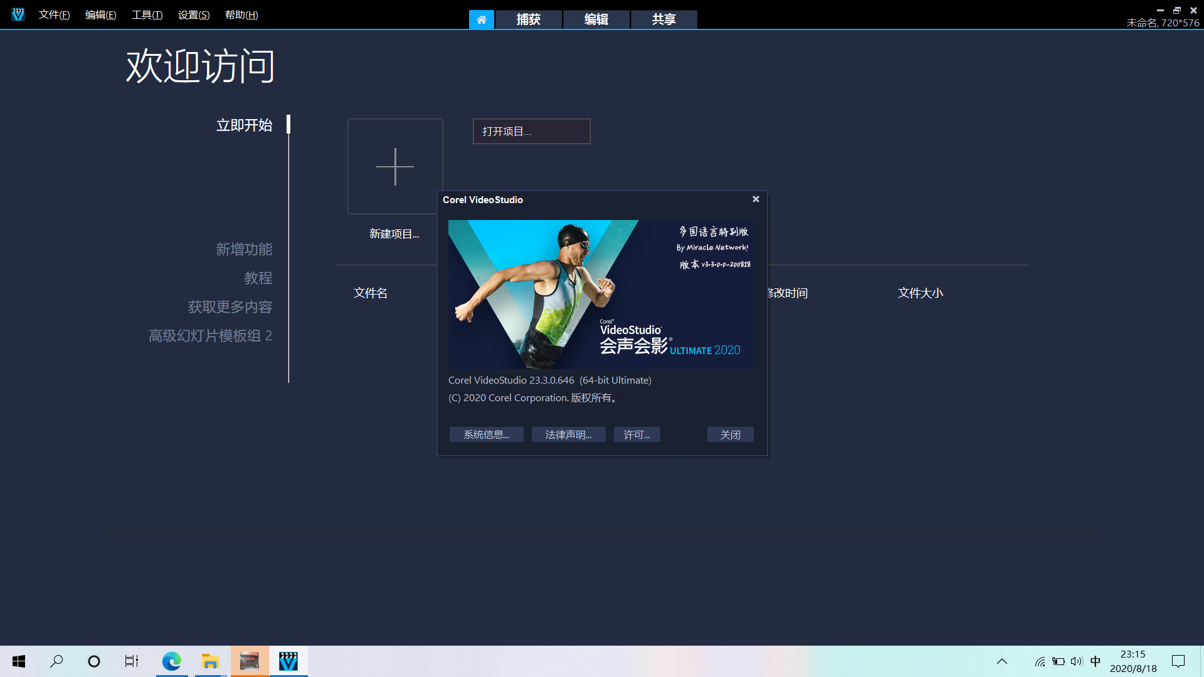Click the VideoStudio taskbar icon
The height and width of the screenshot is (677, 1204).
point(288,661)
